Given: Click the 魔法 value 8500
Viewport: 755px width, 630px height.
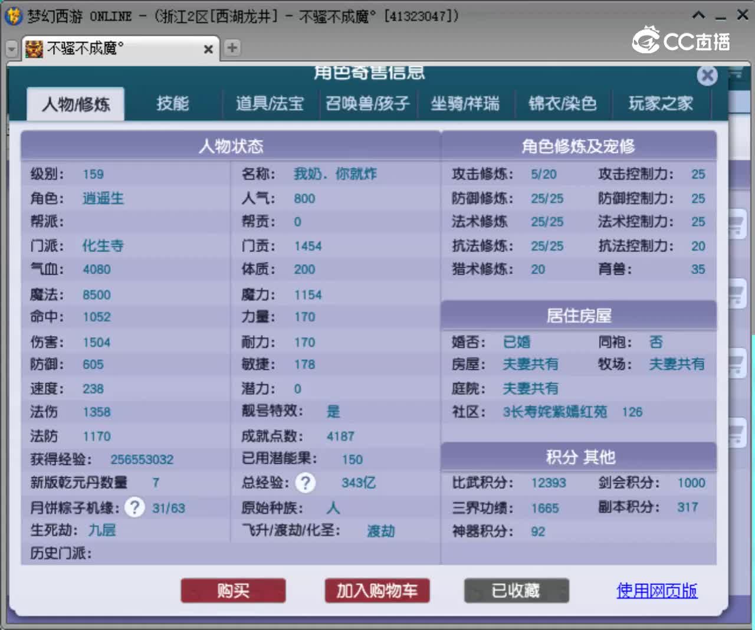Looking at the screenshot, I should coord(97,295).
